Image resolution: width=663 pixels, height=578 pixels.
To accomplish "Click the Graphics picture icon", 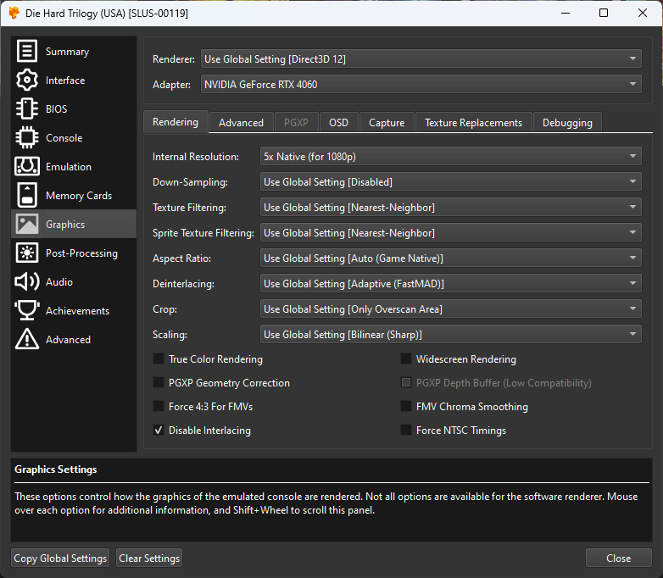I will 27,224.
